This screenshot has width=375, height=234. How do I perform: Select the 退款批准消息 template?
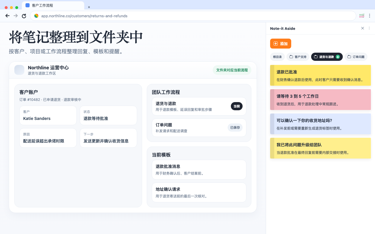(x=199, y=170)
